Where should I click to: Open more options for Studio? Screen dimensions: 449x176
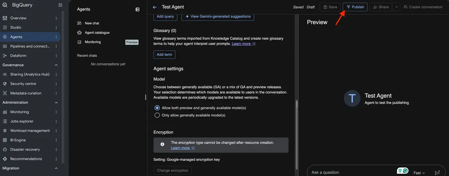(x=56, y=28)
